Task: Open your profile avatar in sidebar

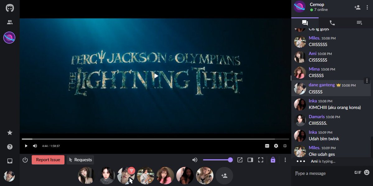Action: point(9,176)
